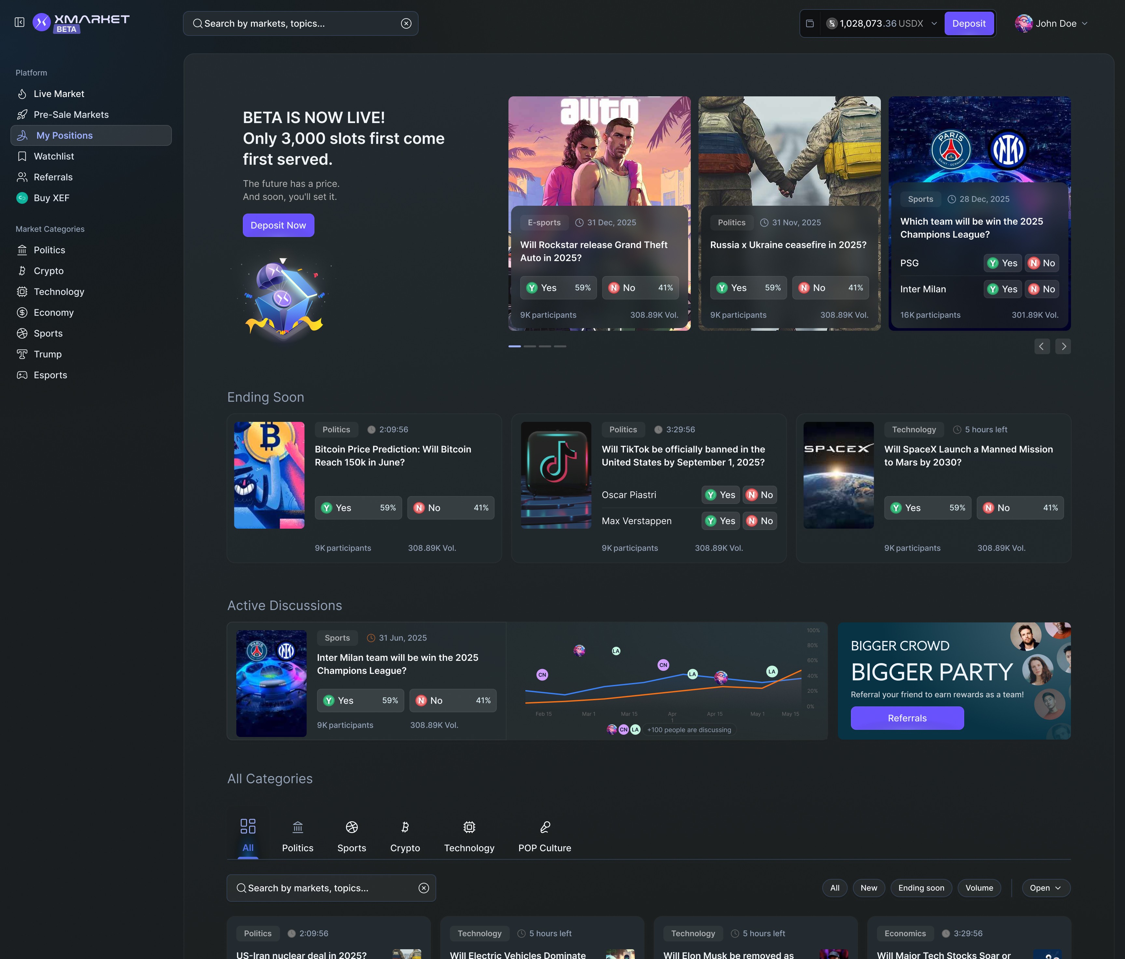Viewport: 1125px width, 959px height.
Task: Vote Yes on Russia Ukraine ceasefire
Action: (748, 288)
